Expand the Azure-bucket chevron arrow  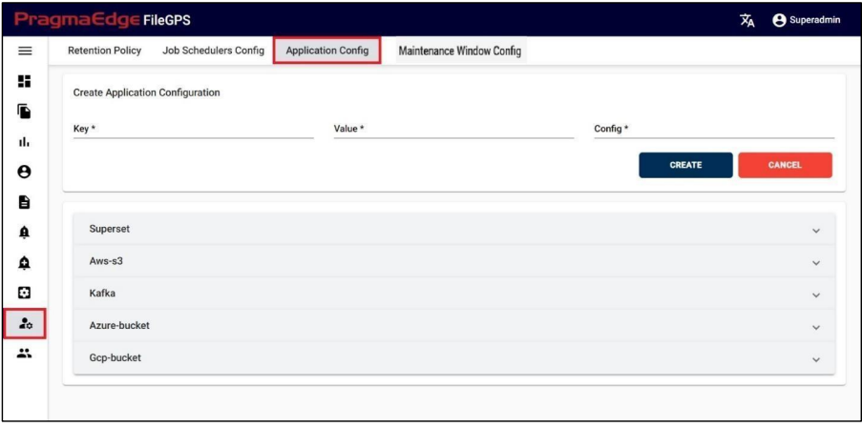pyautogui.click(x=816, y=328)
